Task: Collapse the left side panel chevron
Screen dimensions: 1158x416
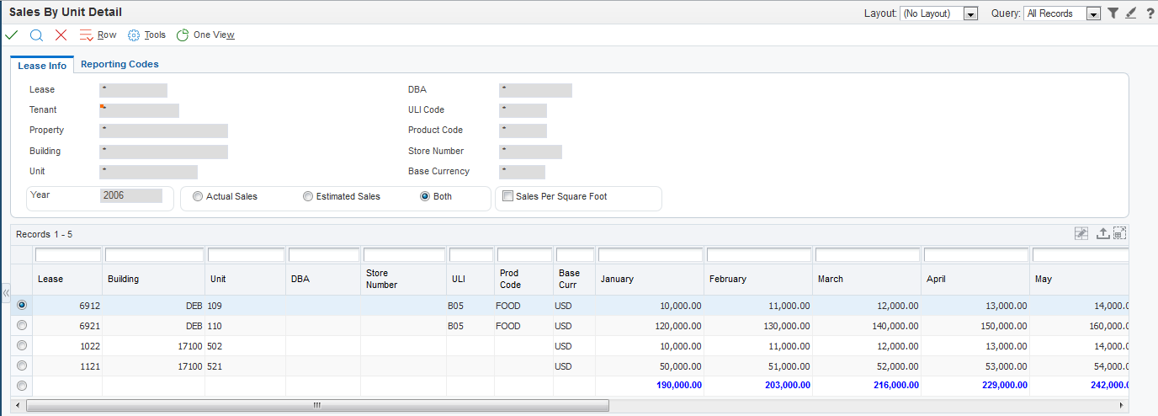Action: pos(5,293)
